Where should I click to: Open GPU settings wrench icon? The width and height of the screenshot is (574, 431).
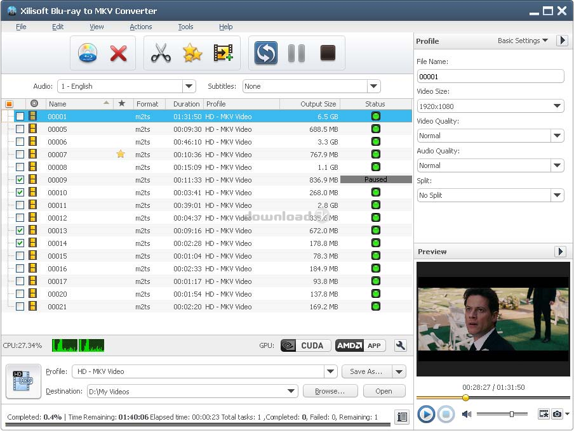click(x=401, y=345)
